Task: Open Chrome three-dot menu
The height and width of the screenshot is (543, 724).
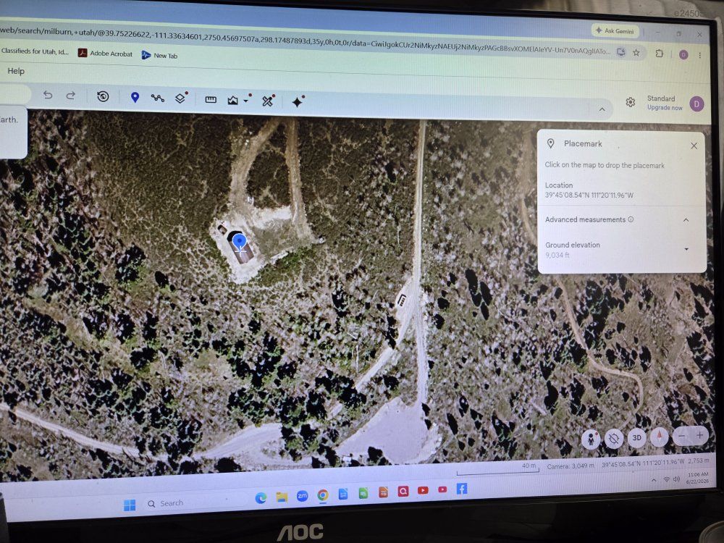Action: [700, 55]
